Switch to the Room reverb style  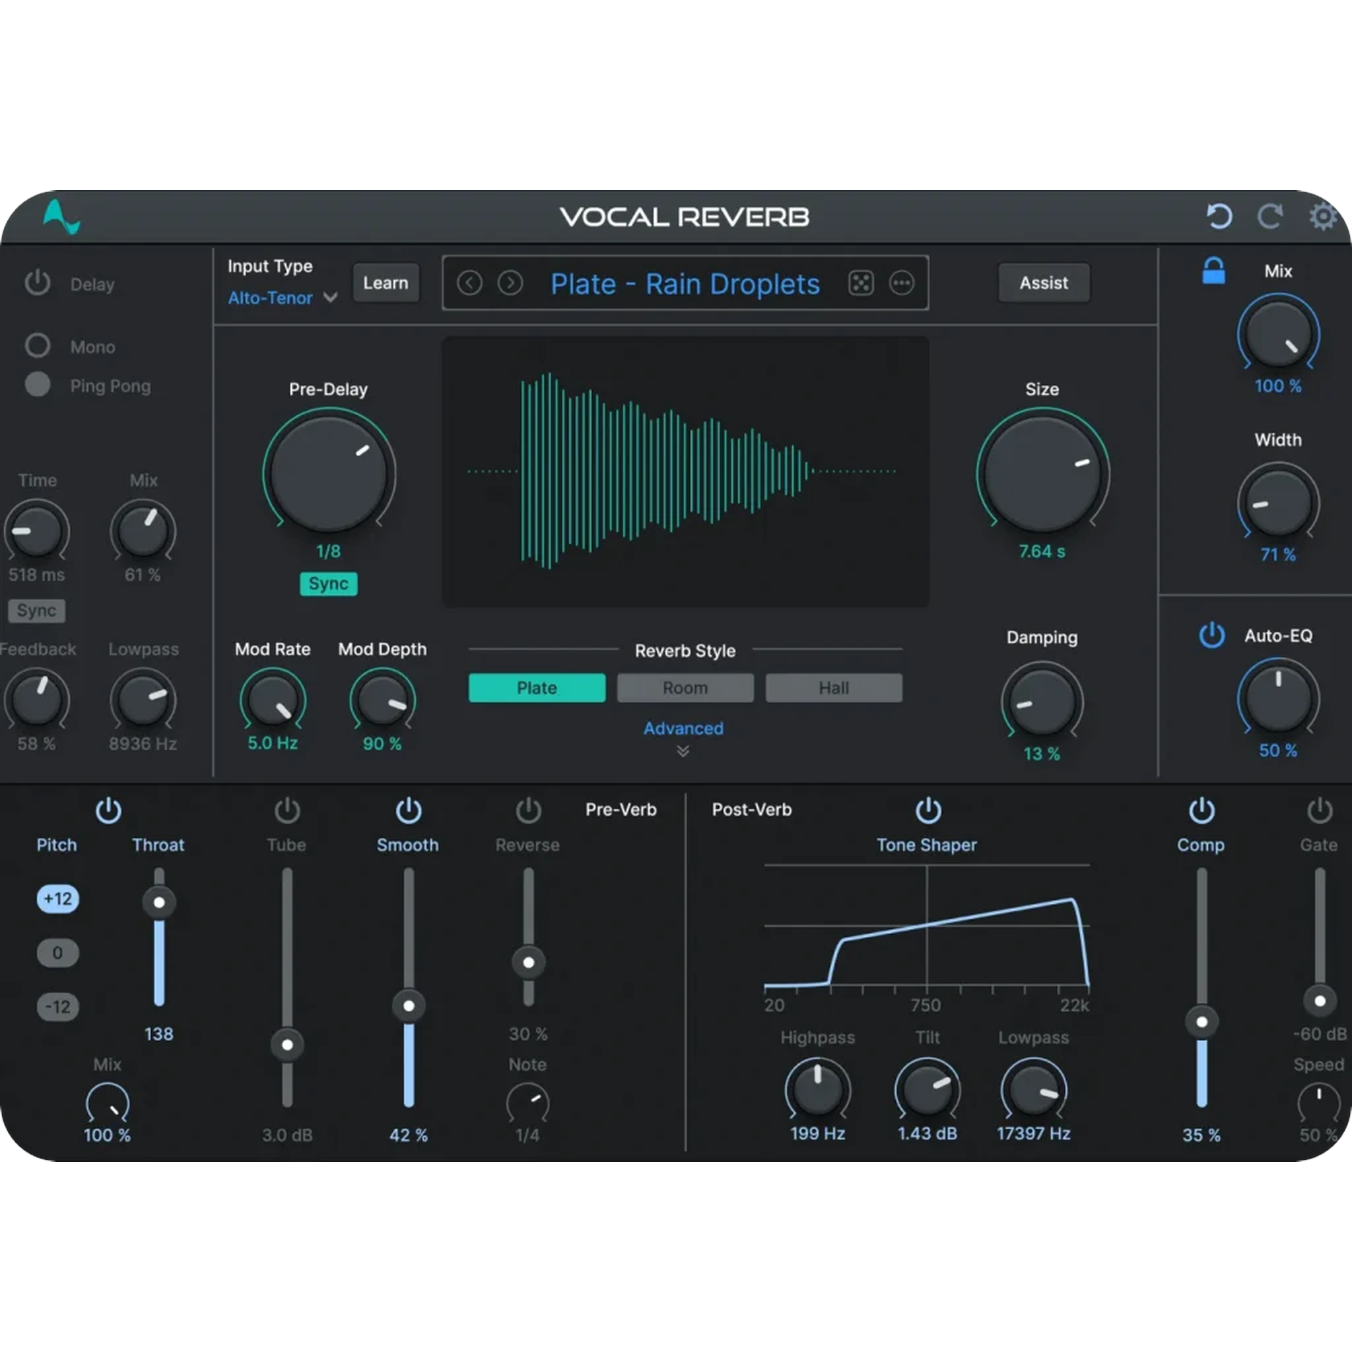[685, 688]
